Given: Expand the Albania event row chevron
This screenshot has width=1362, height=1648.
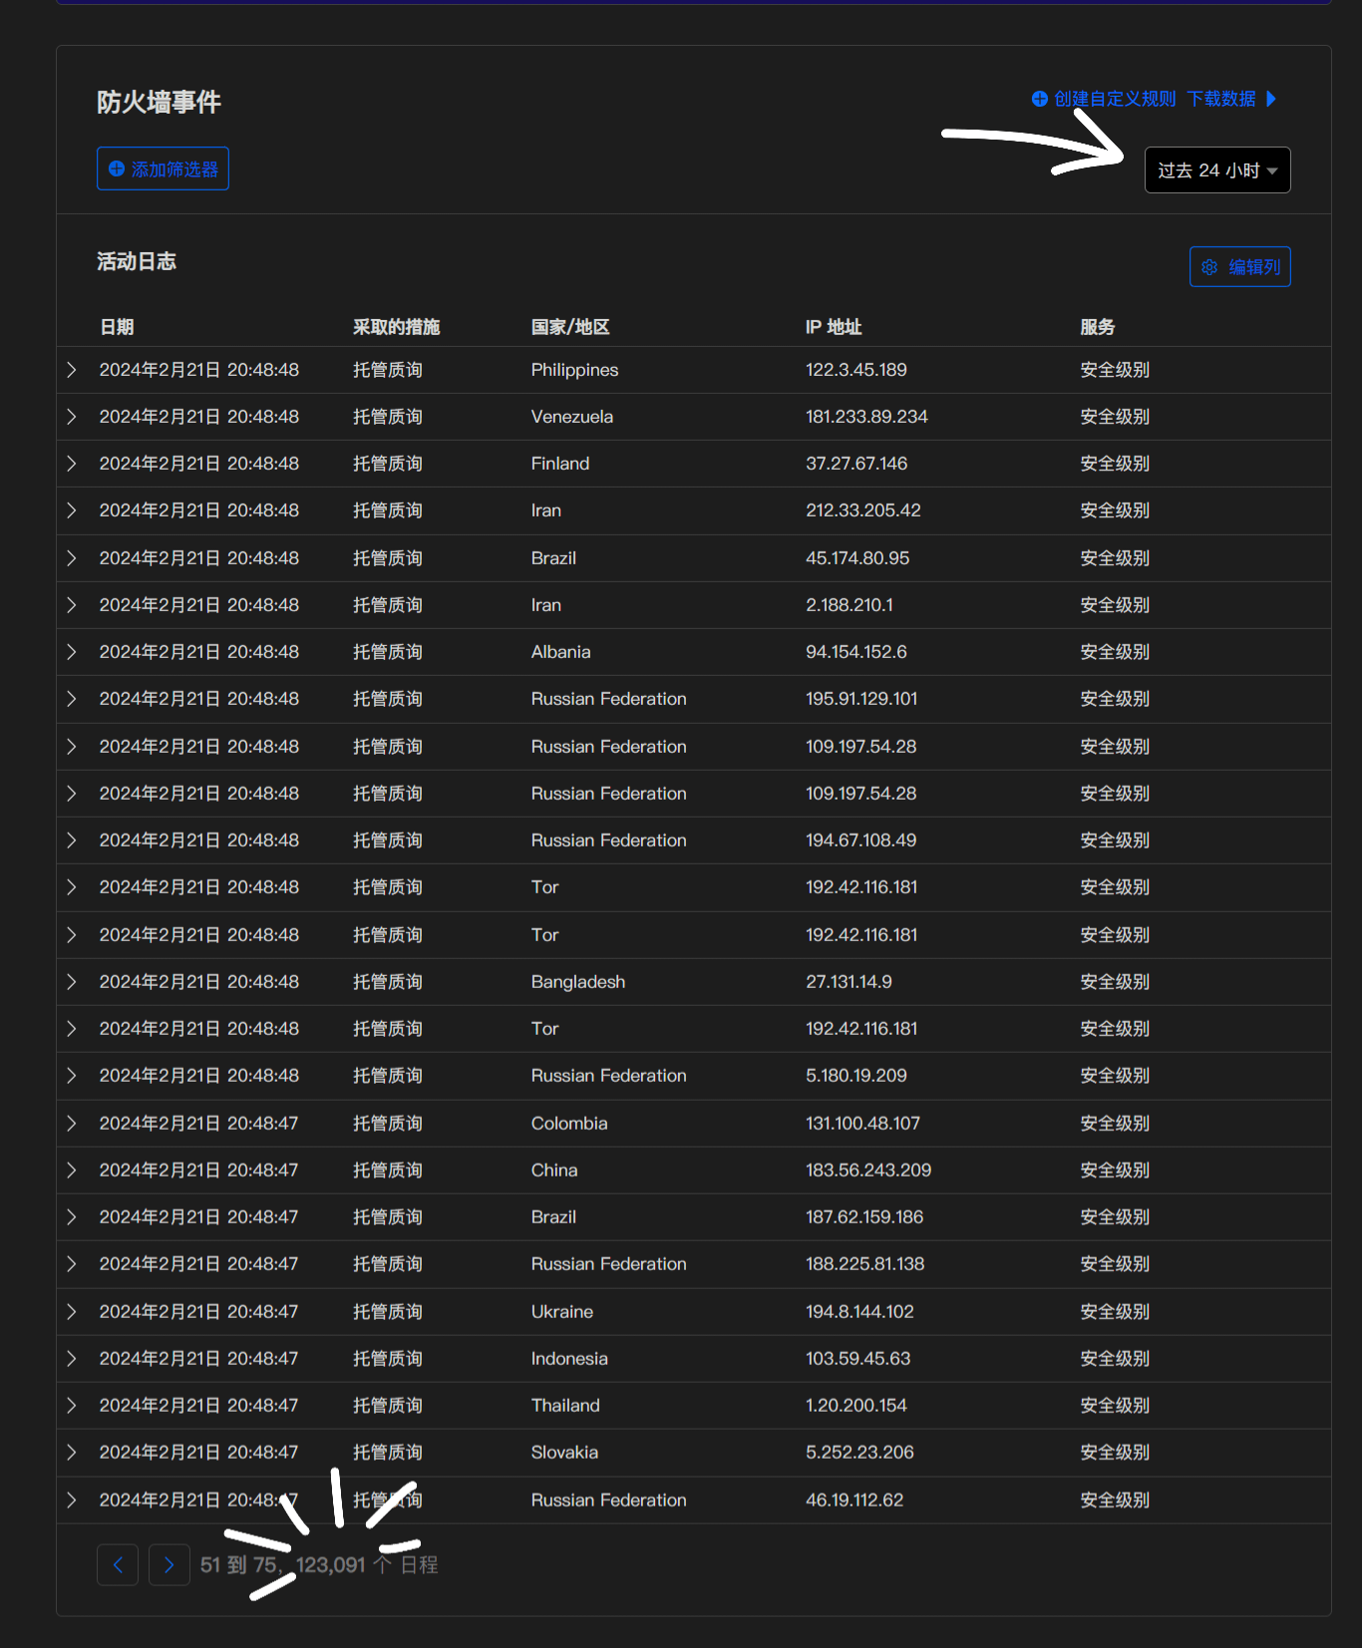Looking at the screenshot, I should [x=72, y=652].
